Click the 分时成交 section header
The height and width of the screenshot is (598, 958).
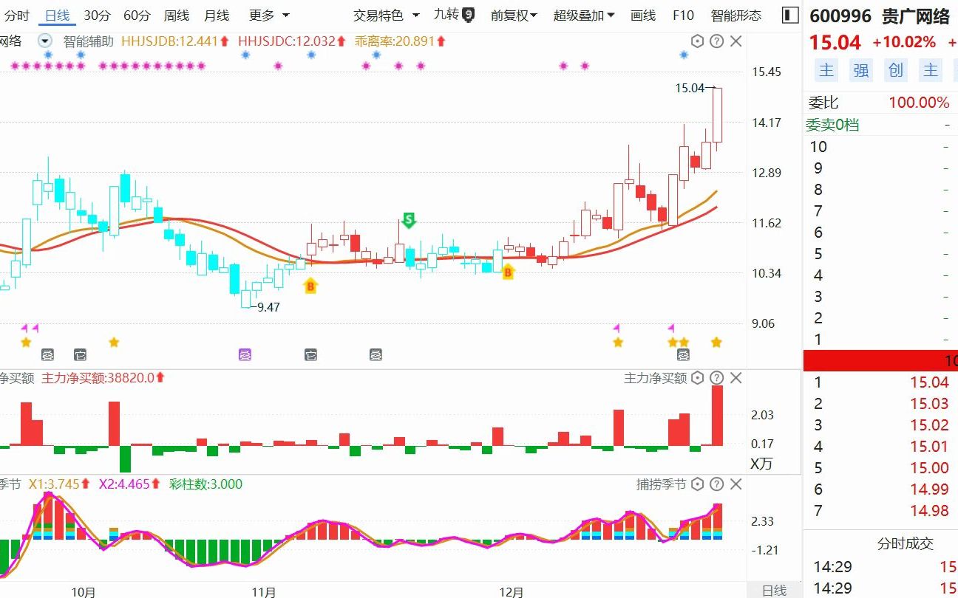(x=906, y=544)
